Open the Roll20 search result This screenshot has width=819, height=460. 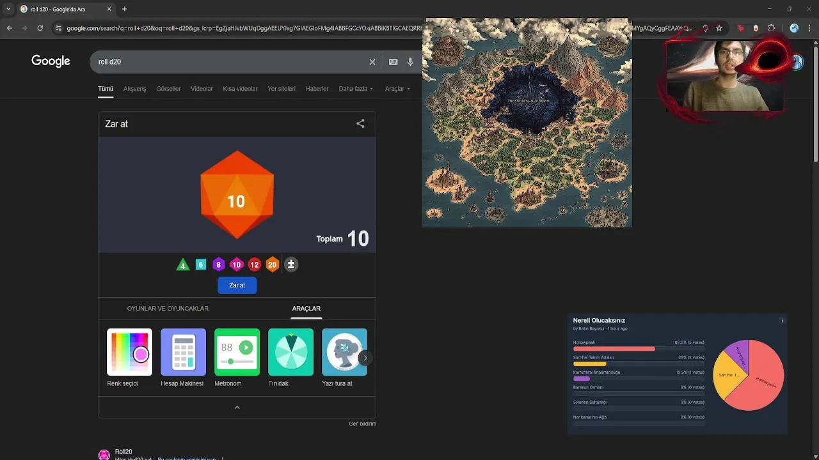(123, 452)
